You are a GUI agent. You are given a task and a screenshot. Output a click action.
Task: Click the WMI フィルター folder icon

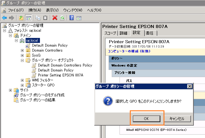28,80
